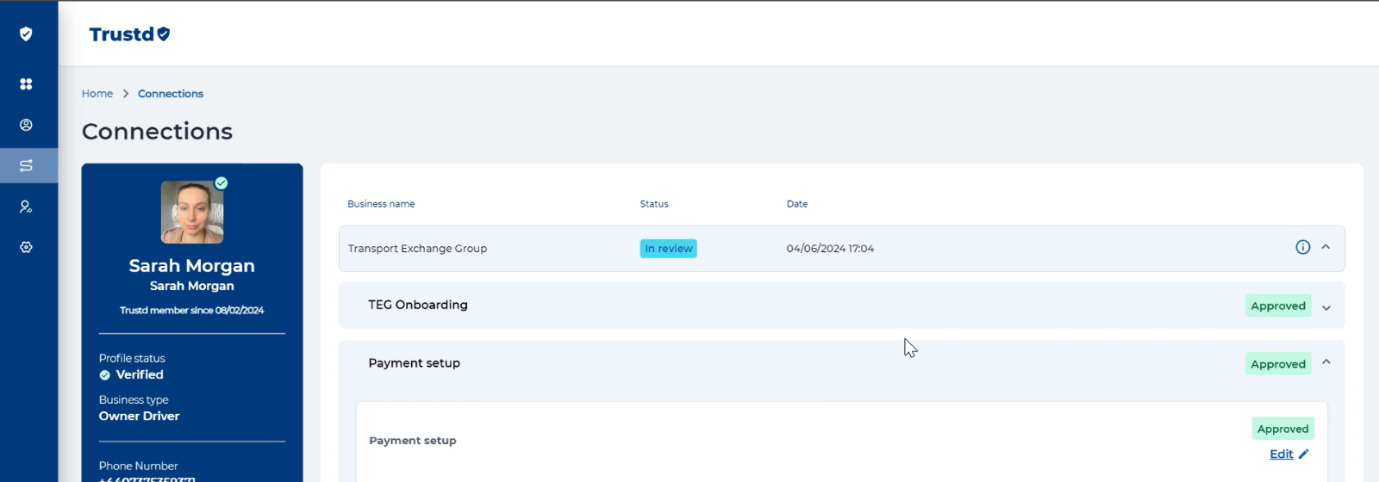
Task: Click the date 04/06/2024 17:04
Action: click(830, 249)
